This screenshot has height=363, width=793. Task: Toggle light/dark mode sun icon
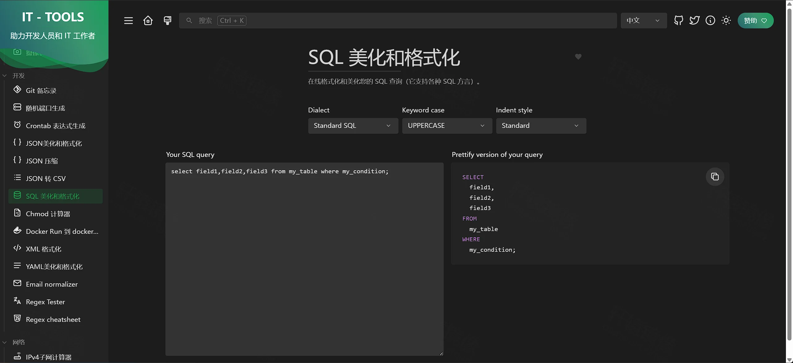tap(726, 21)
